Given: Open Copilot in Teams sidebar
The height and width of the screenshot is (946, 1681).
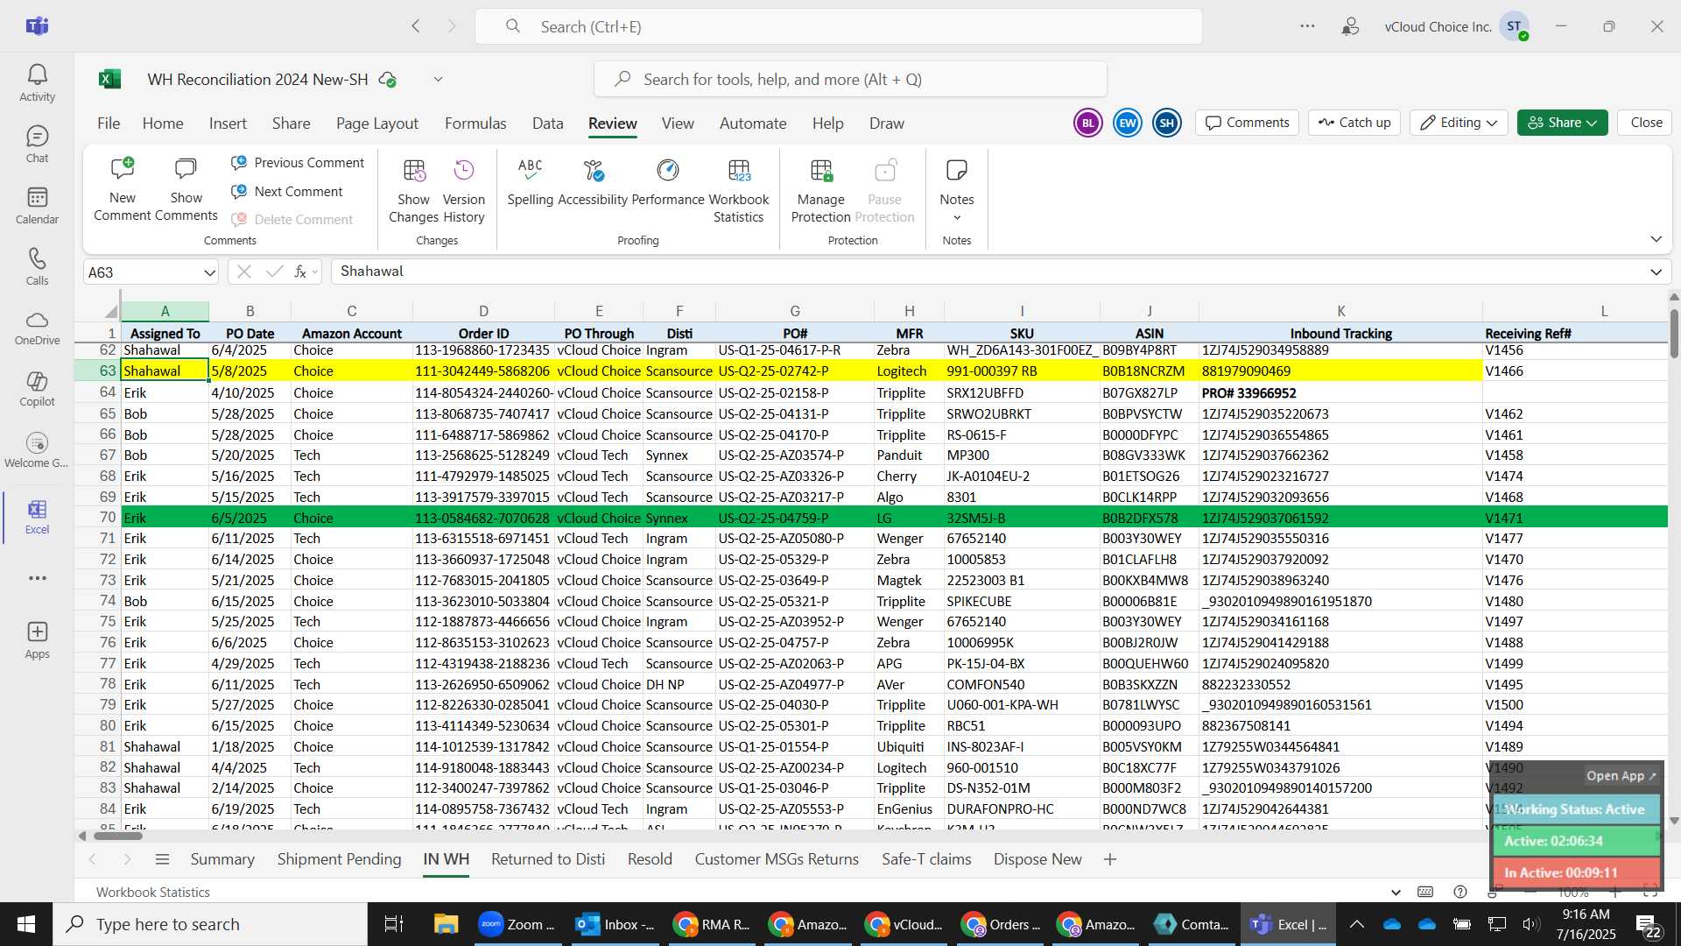Looking at the screenshot, I should coord(37,390).
